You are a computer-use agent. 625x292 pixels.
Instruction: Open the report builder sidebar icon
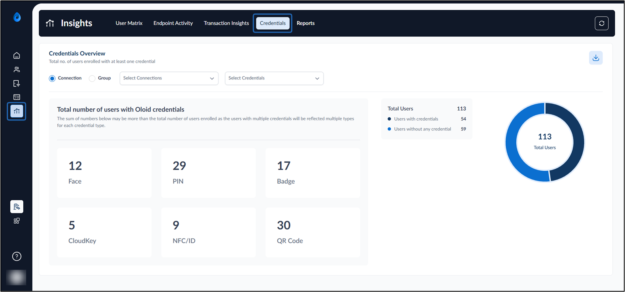tap(17, 207)
